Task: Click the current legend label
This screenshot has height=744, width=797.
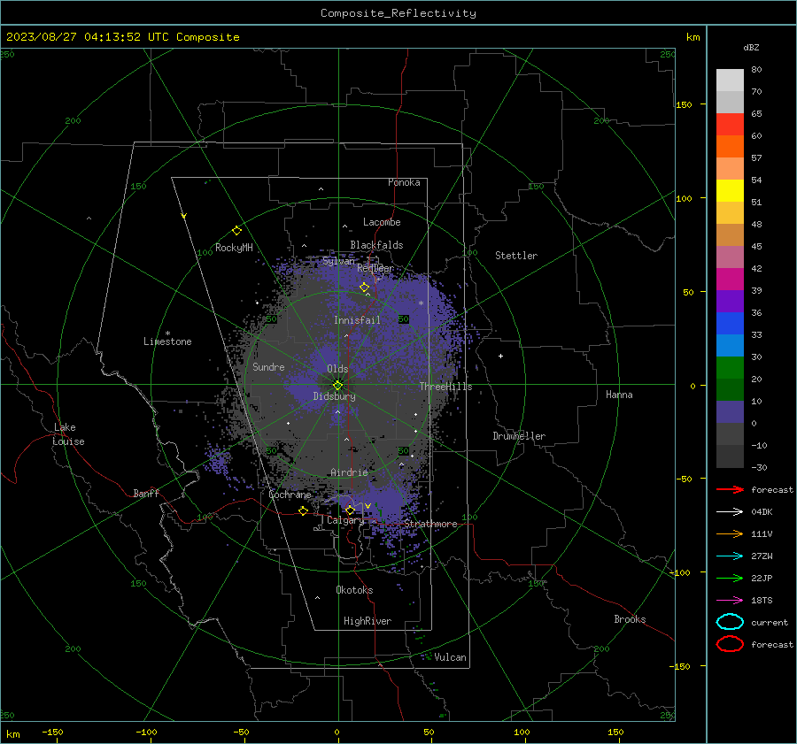Action: click(x=770, y=622)
